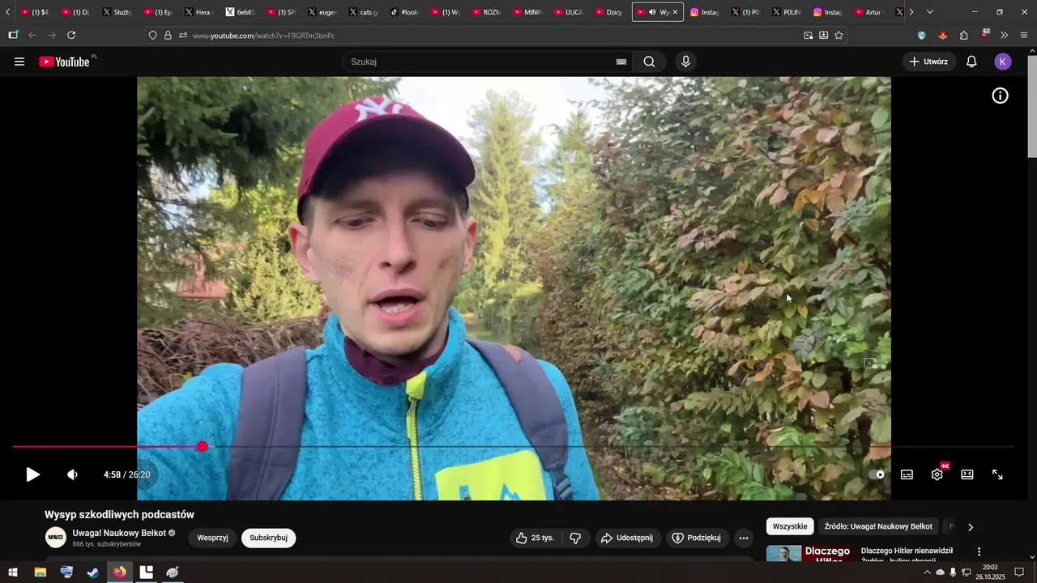This screenshot has height=583, width=1037.
Task: Mute the video with speaker icon
Action: point(72,474)
